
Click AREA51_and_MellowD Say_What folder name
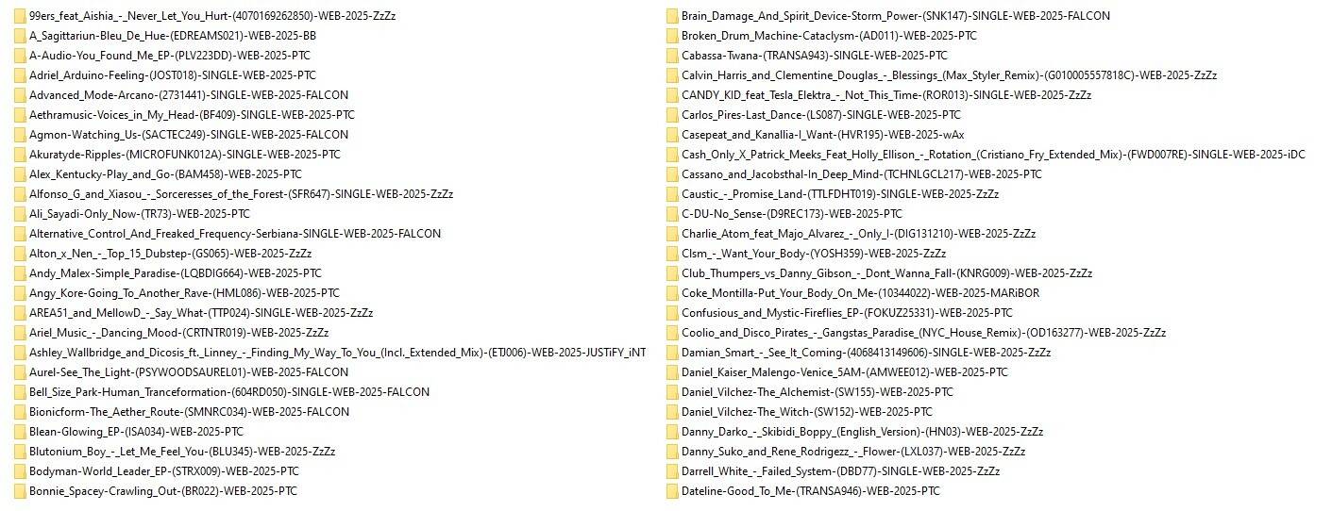coord(201,313)
